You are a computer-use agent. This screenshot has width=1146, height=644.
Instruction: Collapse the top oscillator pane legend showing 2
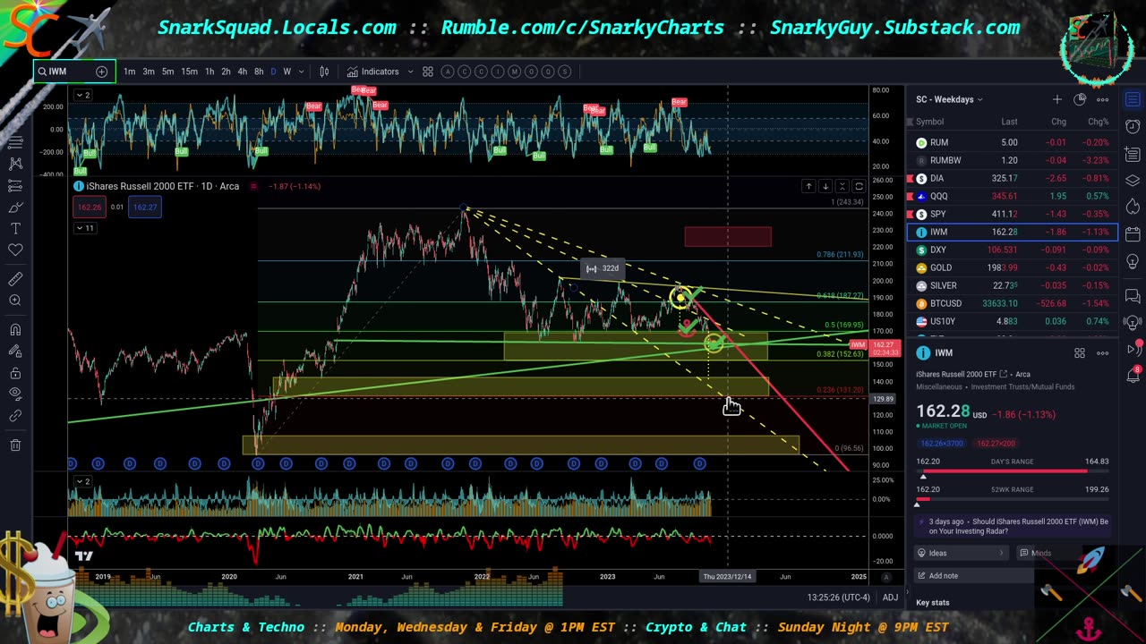click(x=81, y=95)
